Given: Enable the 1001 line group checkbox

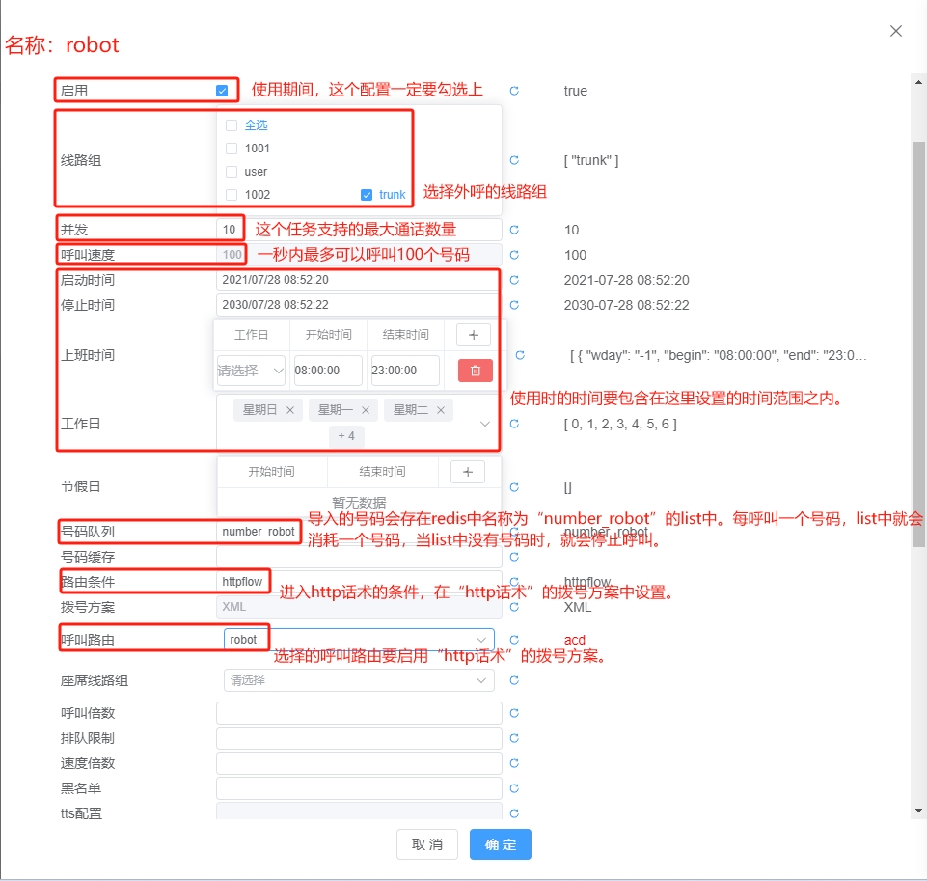Looking at the screenshot, I should pyautogui.click(x=232, y=149).
